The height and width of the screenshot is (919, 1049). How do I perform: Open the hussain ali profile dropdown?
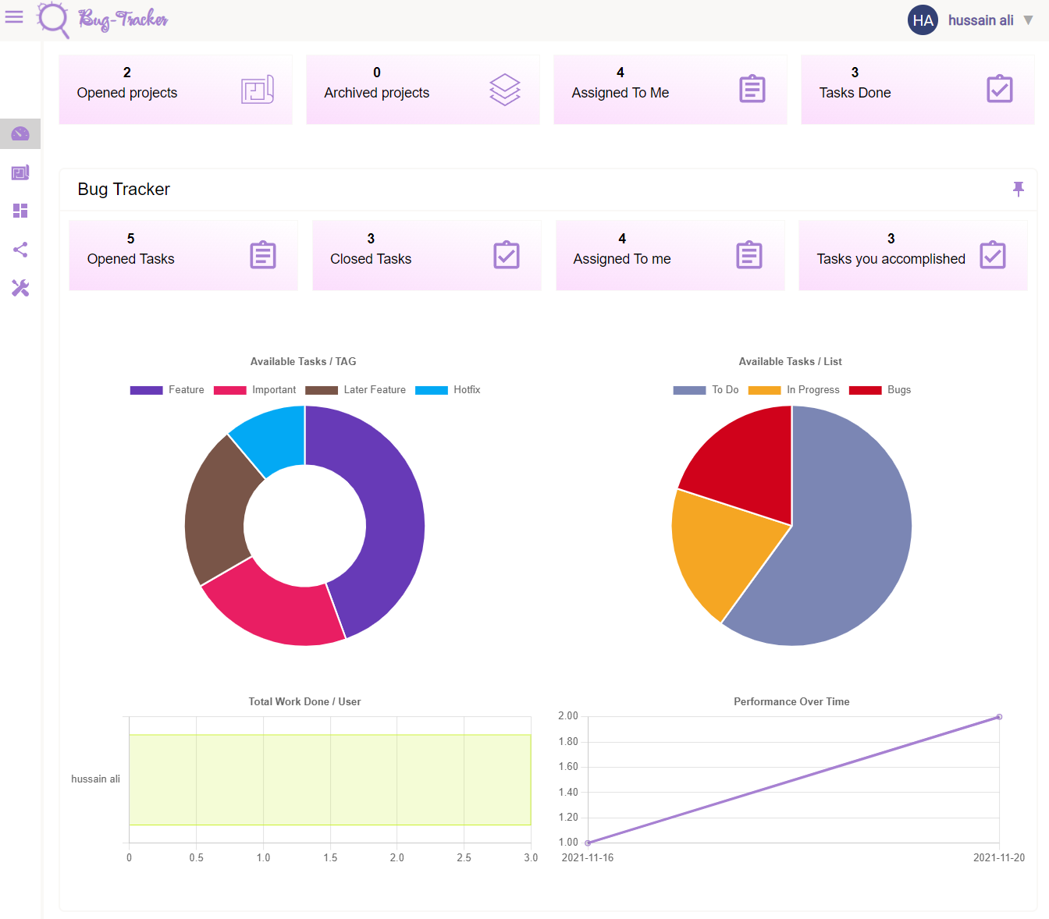tap(986, 20)
